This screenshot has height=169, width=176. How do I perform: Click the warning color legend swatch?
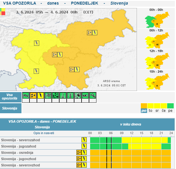point(3,11)
